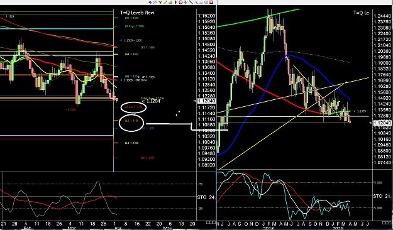The width and height of the screenshot is (393, 230).
Task: Select the green line at top of right chart
Action: coord(258,18)
